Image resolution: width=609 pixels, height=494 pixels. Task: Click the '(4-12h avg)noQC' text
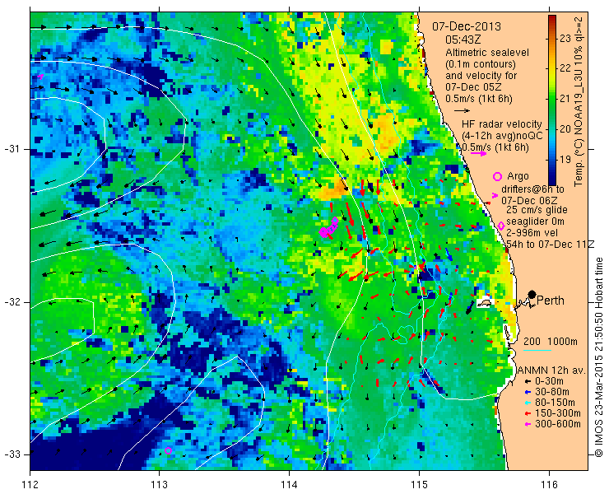pos(502,136)
